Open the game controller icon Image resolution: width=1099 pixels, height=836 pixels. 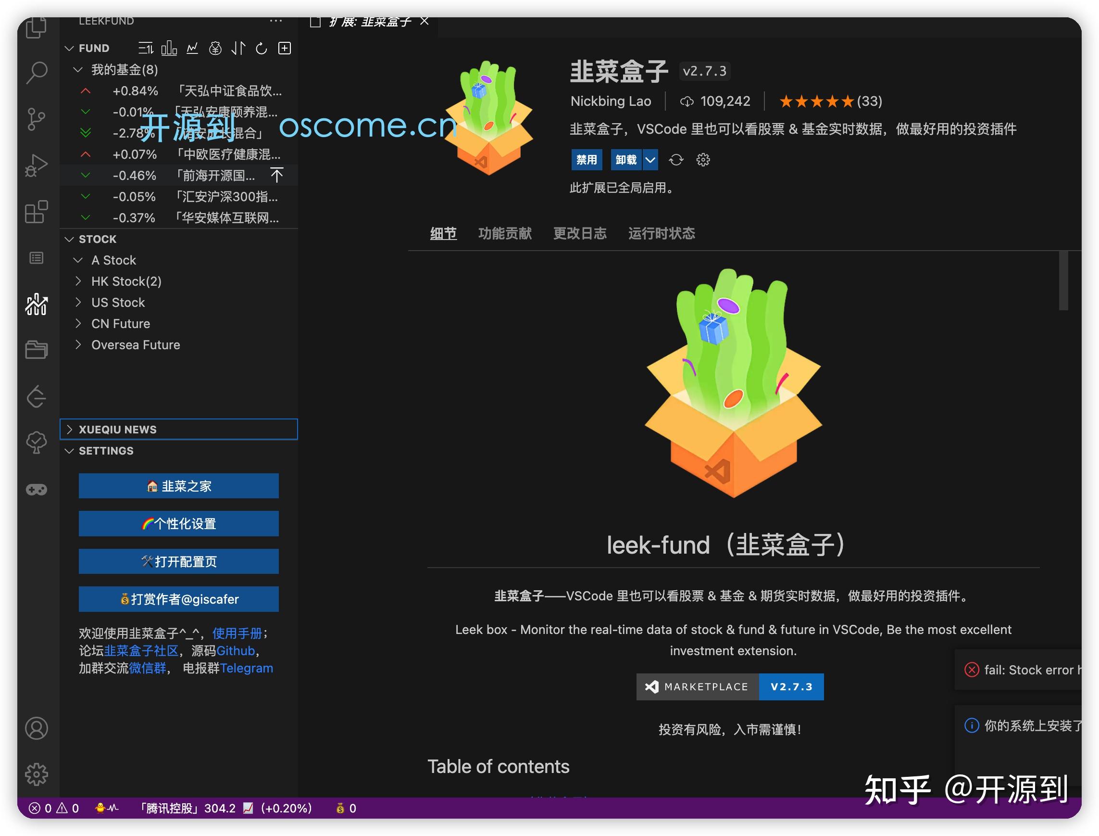click(37, 490)
